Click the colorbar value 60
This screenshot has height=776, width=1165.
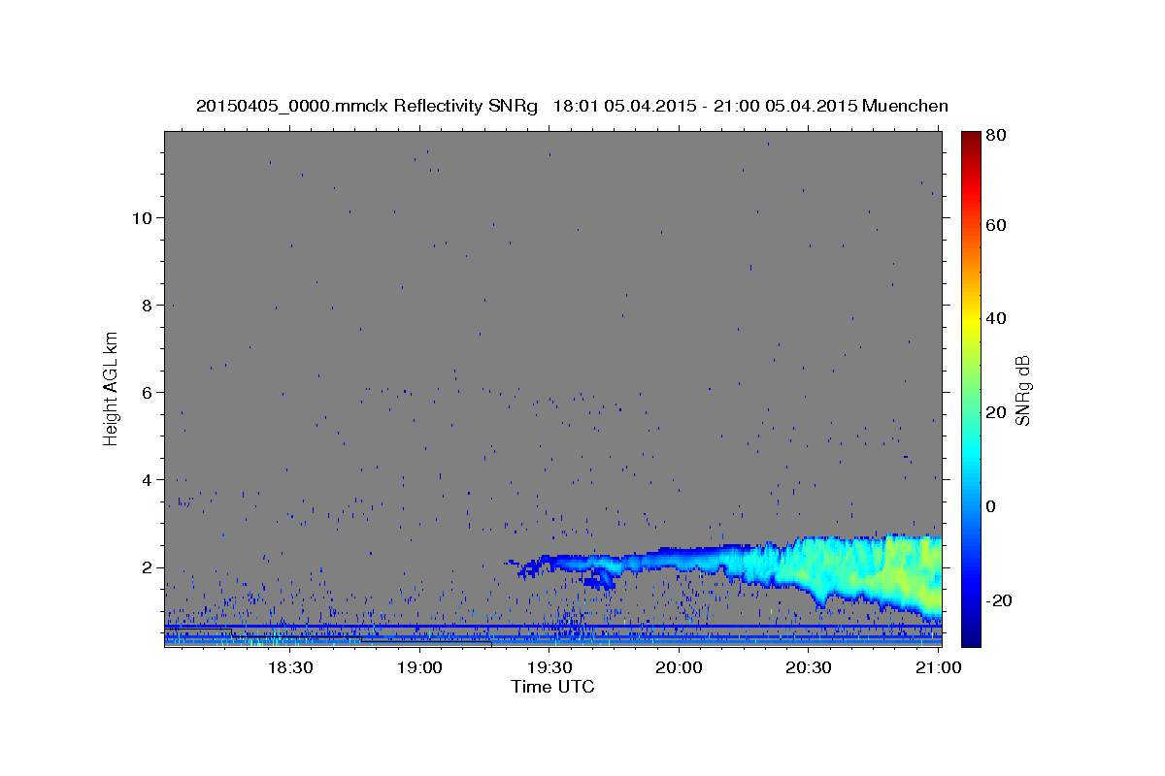(x=997, y=225)
